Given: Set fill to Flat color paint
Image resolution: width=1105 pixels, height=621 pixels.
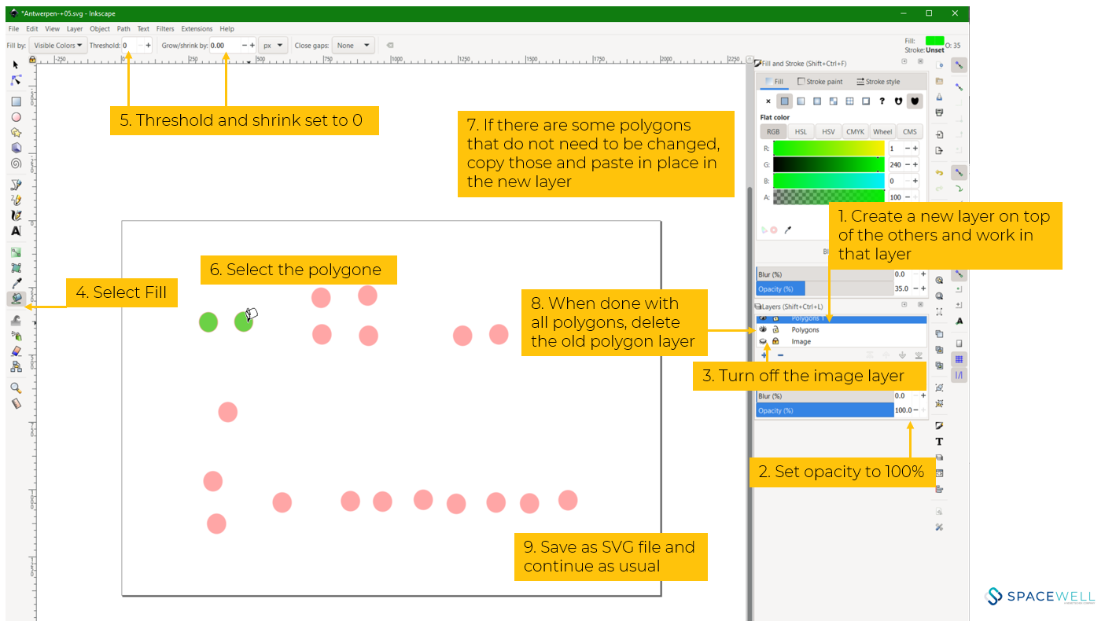Looking at the screenshot, I should (x=785, y=101).
